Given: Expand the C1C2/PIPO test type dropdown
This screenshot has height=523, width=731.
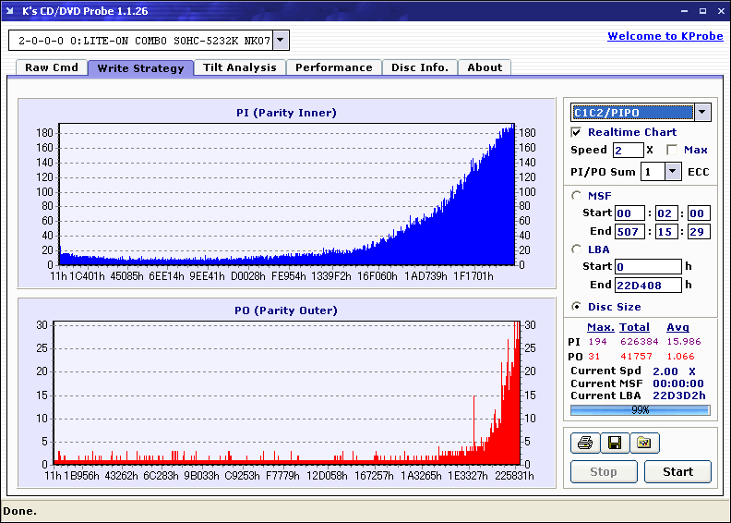Looking at the screenshot, I should coord(702,112).
